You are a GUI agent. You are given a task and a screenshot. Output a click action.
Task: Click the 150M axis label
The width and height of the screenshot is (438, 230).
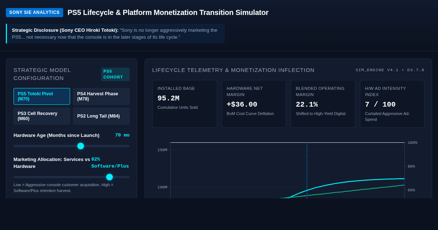pyautogui.click(x=162, y=150)
